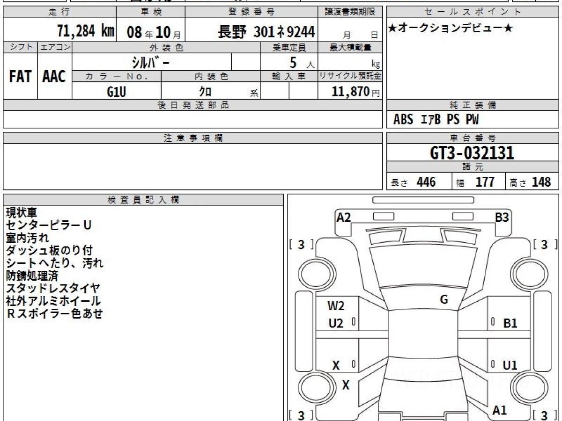The image size is (562, 421).
Task: Select the inspection date 08年10月
Action: coord(154,32)
